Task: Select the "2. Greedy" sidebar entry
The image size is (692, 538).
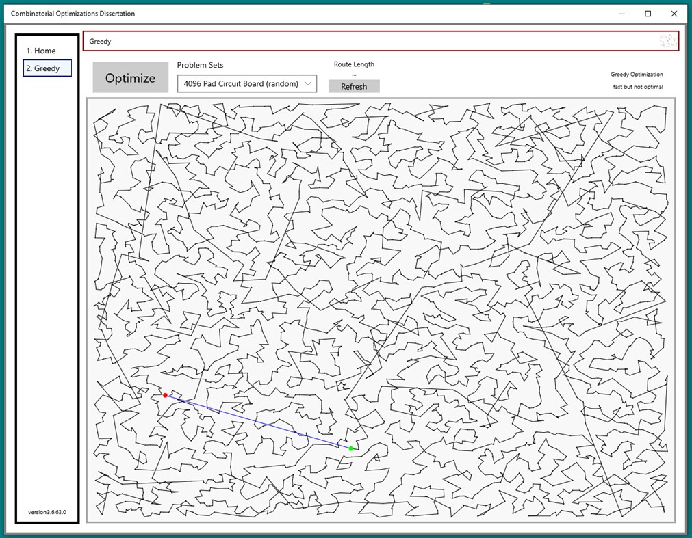Action: pyautogui.click(x=42, y=68)
